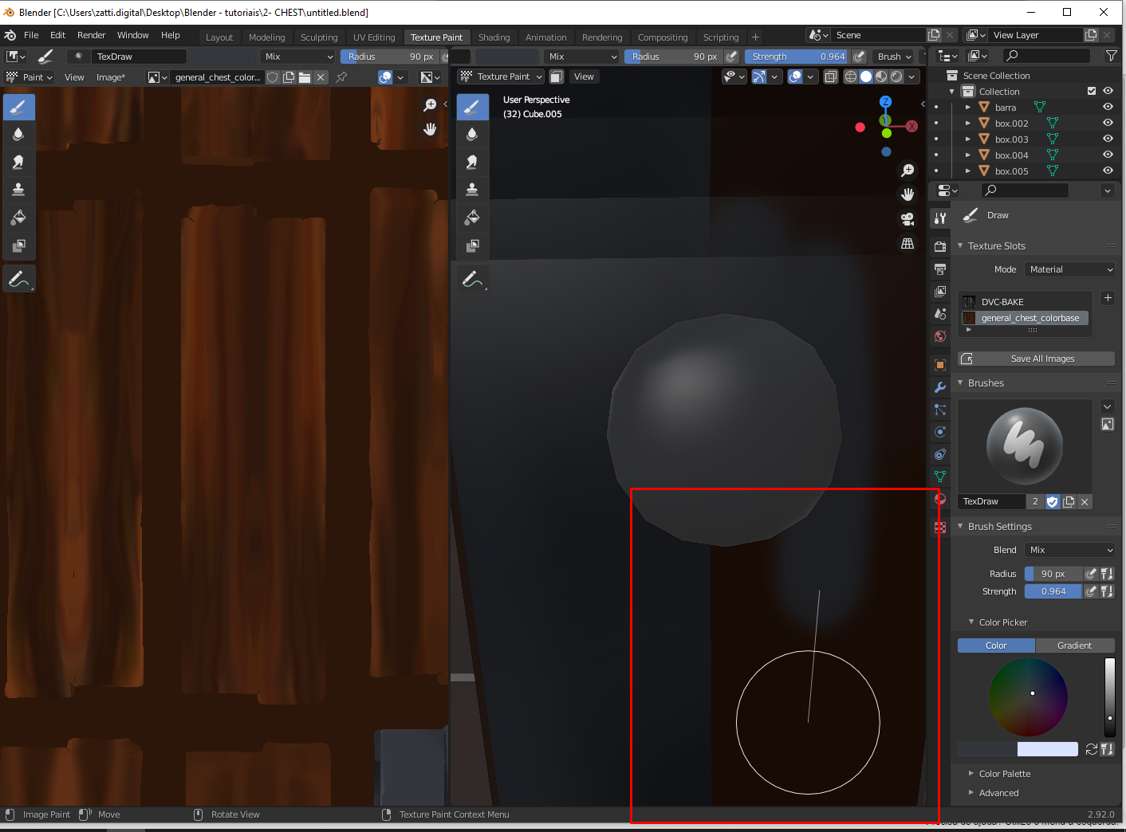Switch viewport to wireframe shading

851,77
